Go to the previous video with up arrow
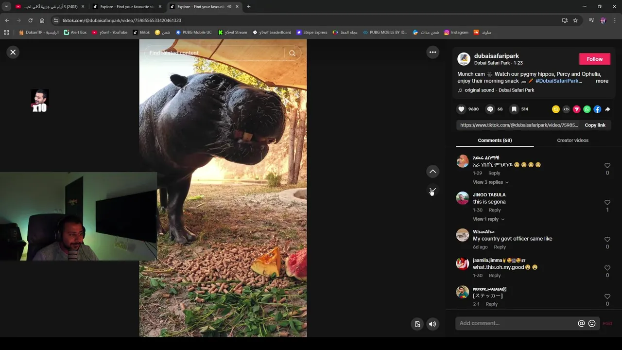Image resolution: width=622 pixels, height=350 pixels. coord(432,172)
